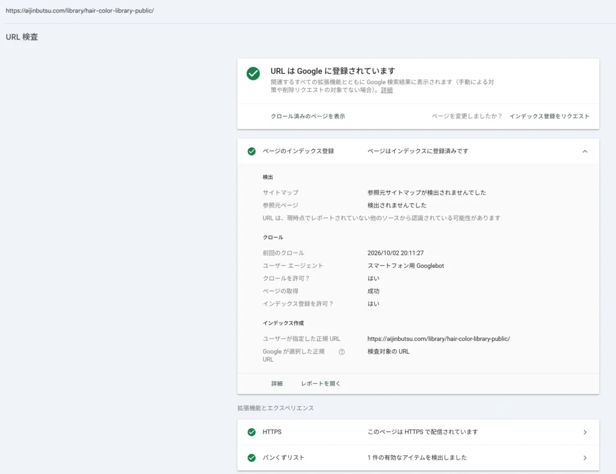Click the URL 検査 heading

pyautogui.click(x=22, y=37)
